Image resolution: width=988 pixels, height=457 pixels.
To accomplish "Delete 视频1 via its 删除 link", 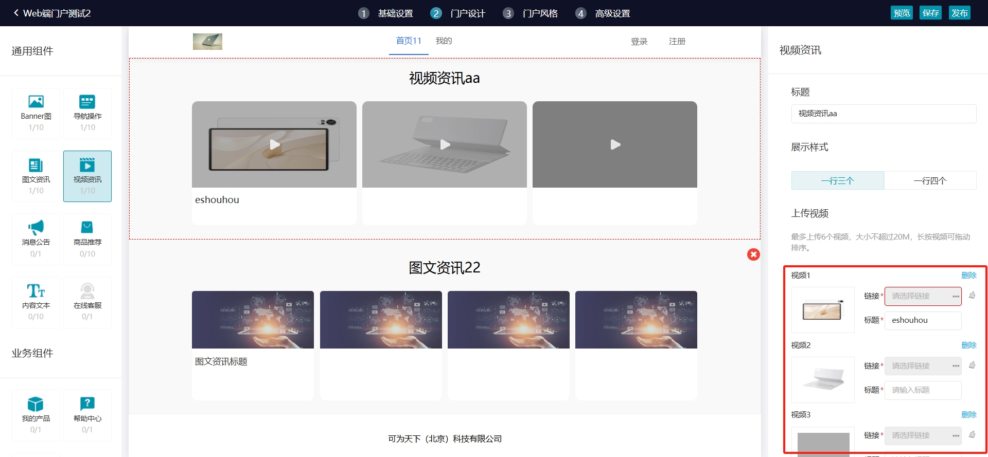I will (969, 275).
